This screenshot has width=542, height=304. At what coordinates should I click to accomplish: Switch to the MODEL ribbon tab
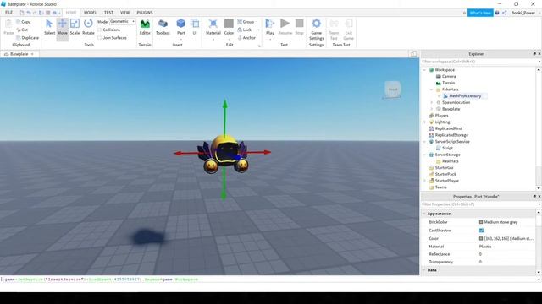[x=91, y=13]
